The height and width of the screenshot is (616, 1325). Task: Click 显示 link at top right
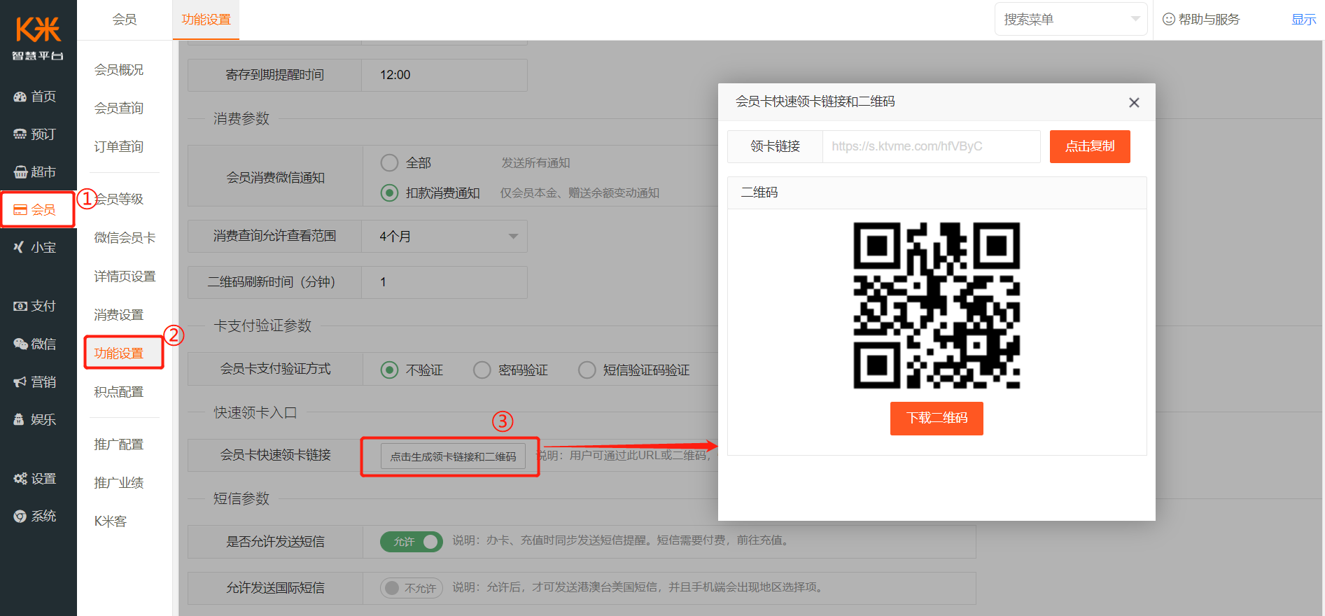coord(1303,20)
